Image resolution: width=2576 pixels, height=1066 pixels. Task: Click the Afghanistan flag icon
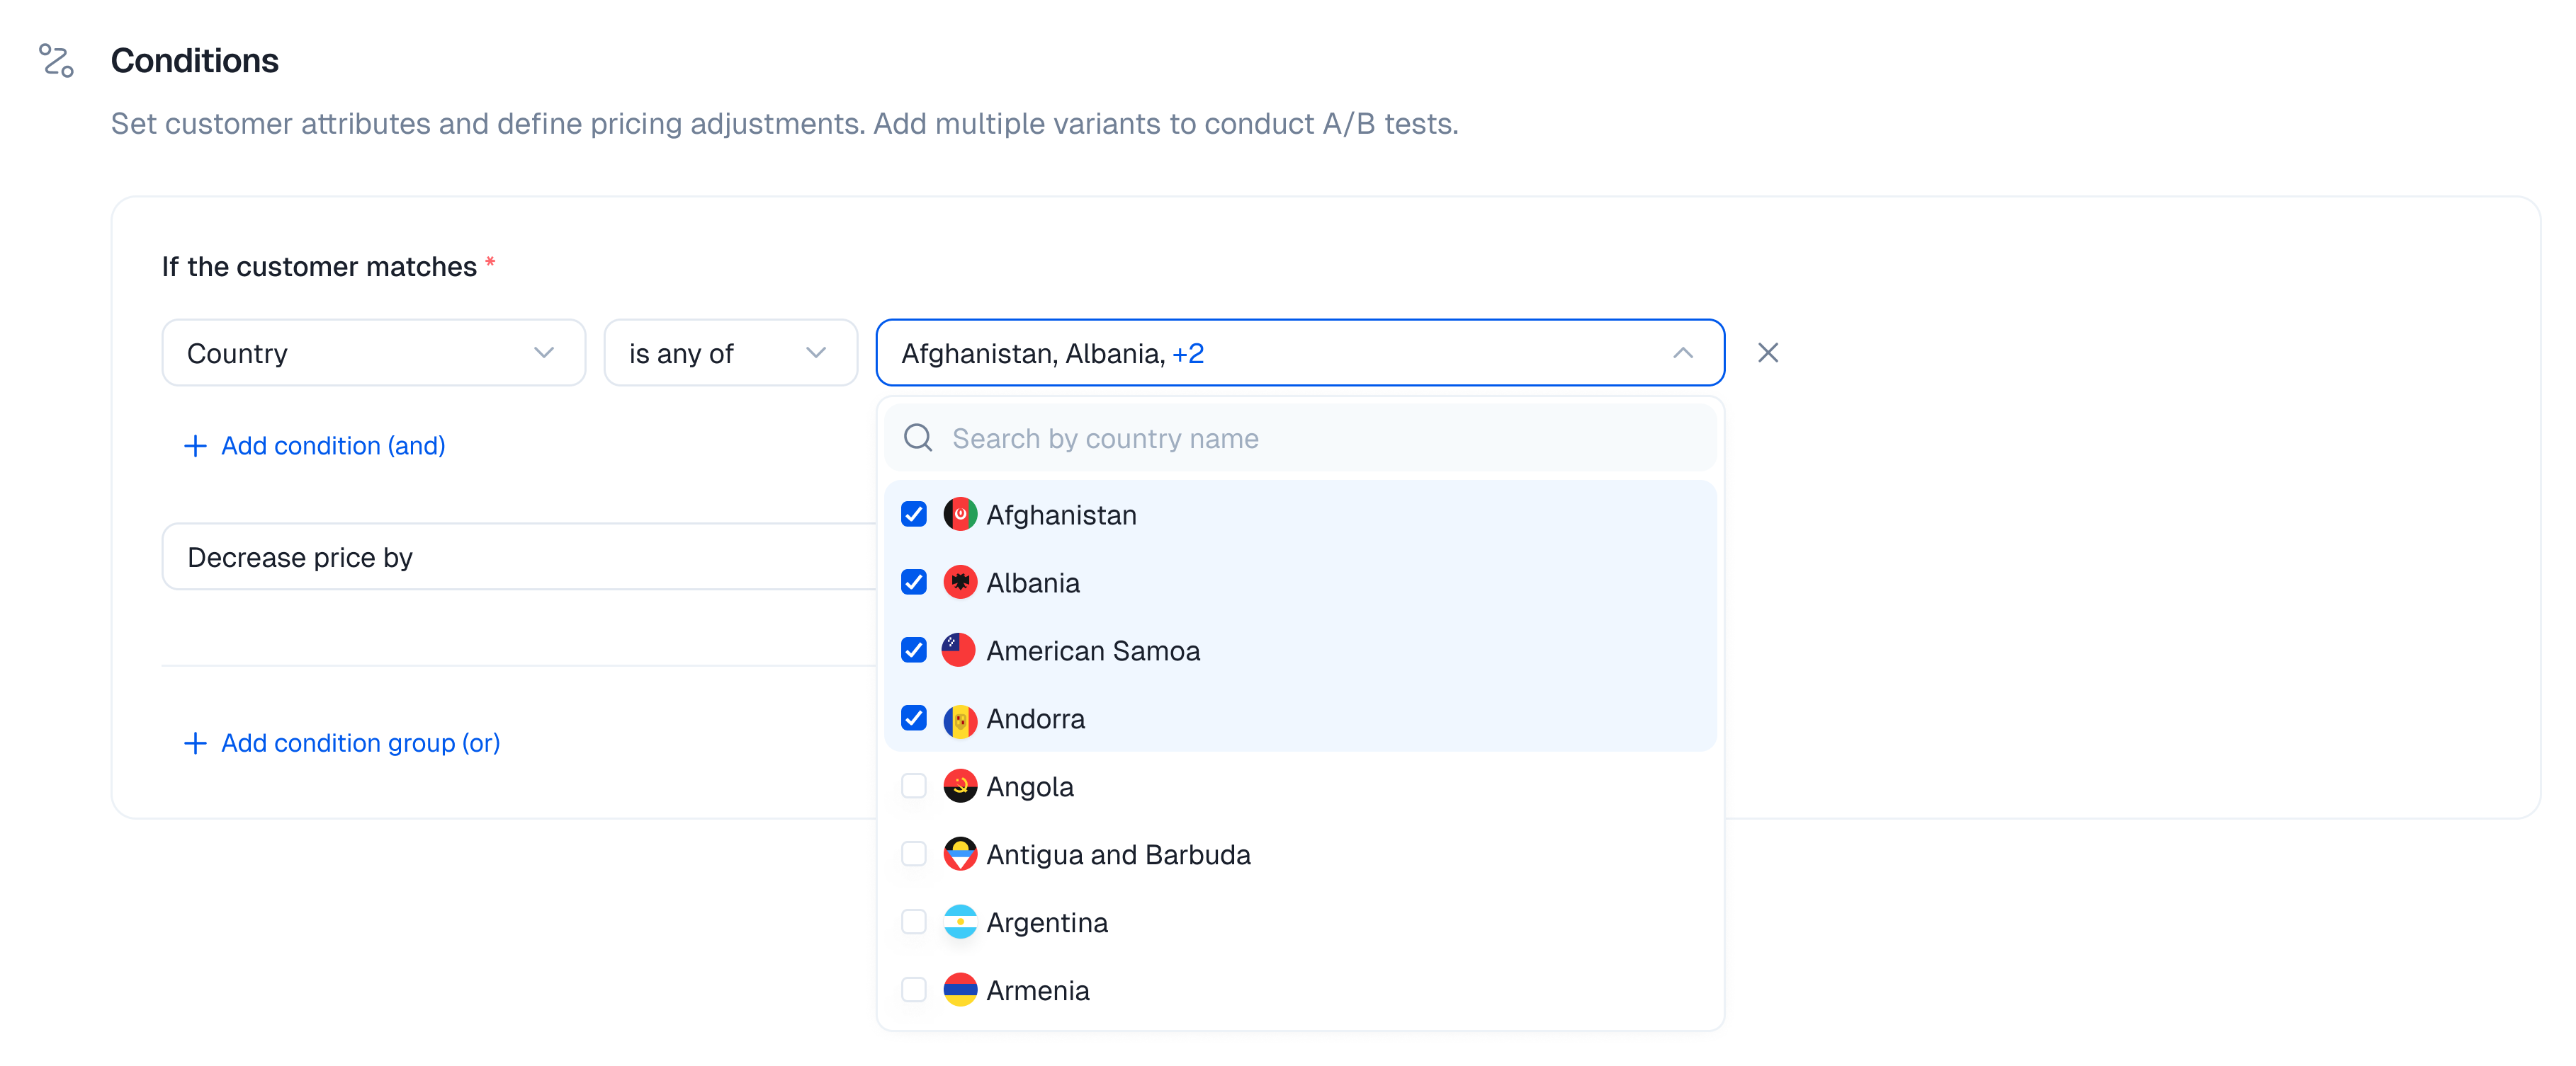(959, 515)
